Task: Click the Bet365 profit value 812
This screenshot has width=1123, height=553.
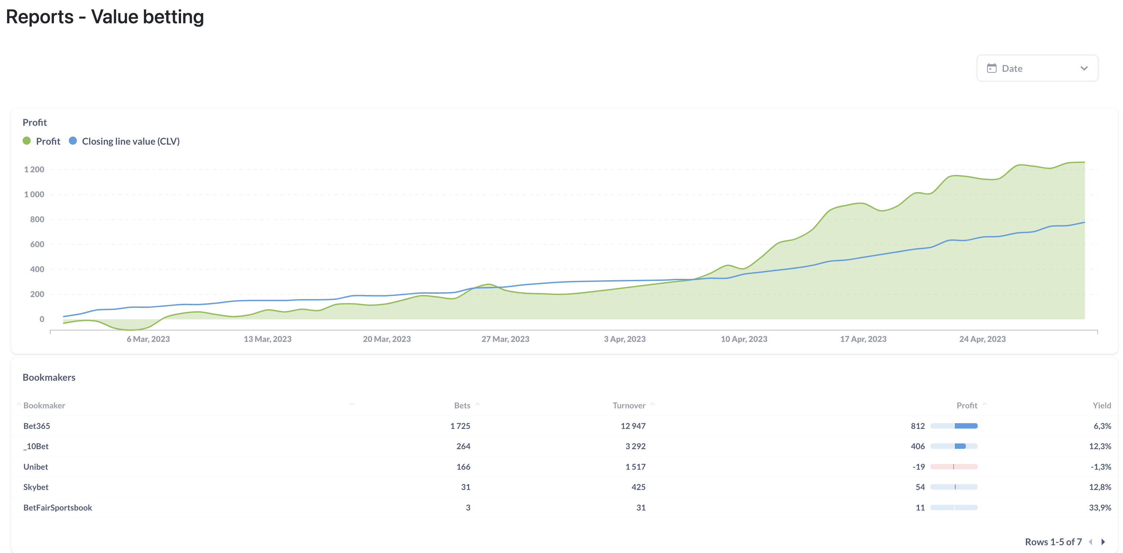Action: point(918,426)
